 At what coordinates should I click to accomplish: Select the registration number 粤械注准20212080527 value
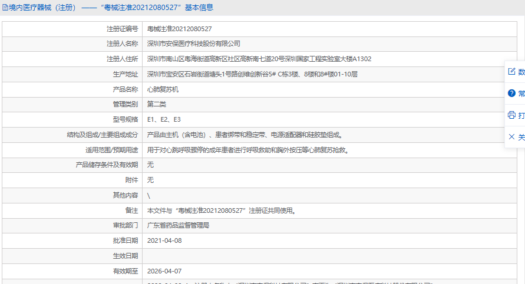coord(180,29)
